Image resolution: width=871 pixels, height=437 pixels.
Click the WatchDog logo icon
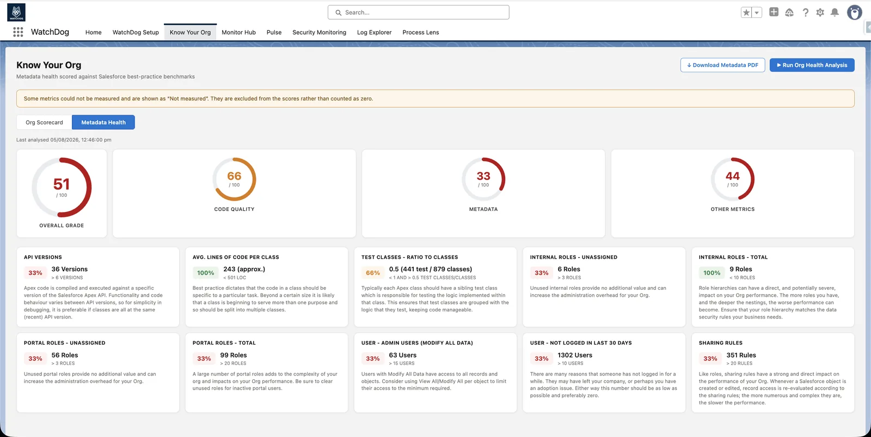tap(16, 13)
